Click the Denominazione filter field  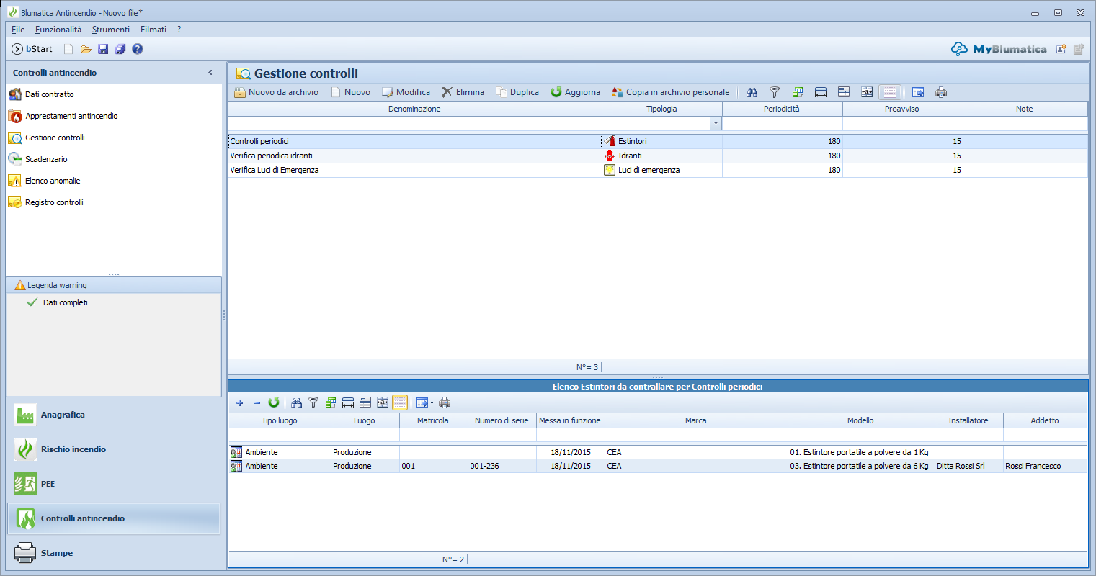pos(415,123)
